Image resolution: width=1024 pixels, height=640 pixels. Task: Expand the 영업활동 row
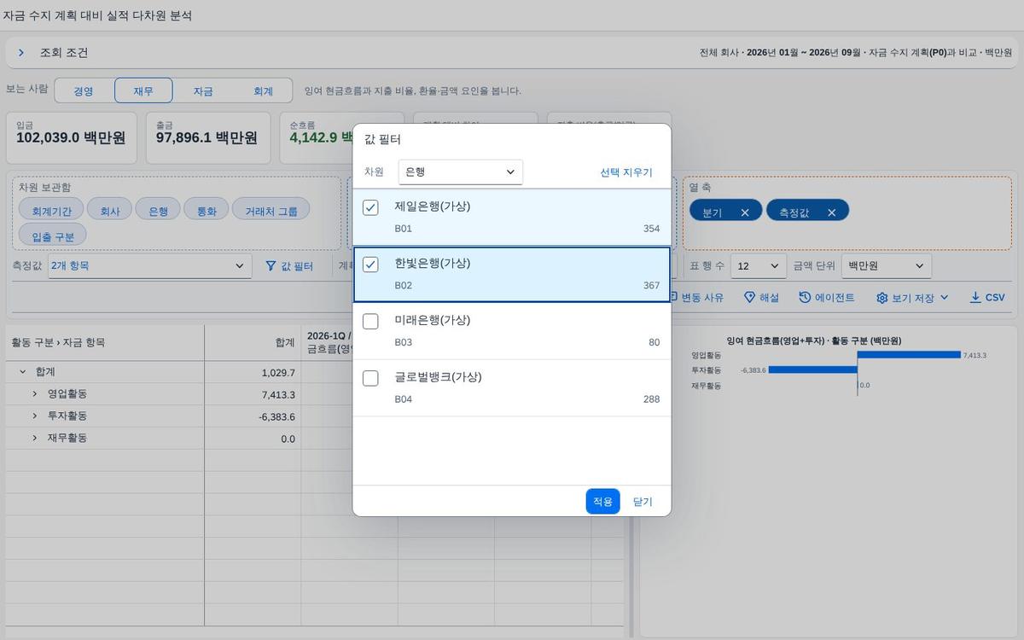pyautogui.click(x=35, y=394)
